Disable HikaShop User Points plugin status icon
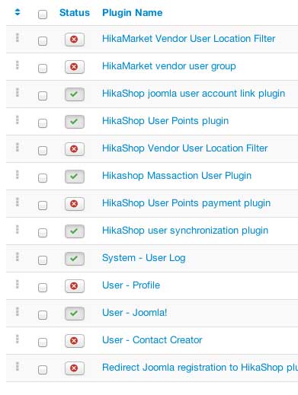The width and height of the screenshot is (298, 395). (75, 122)
